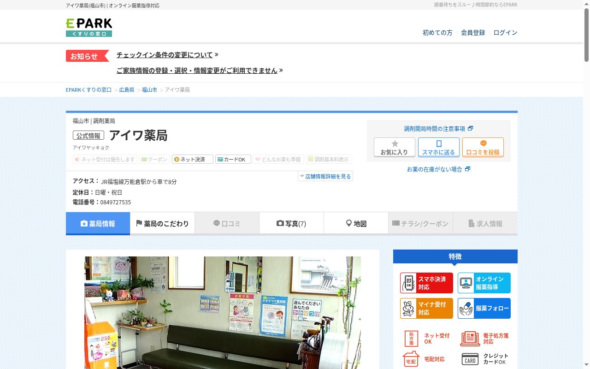Click the 調剤基本料表示 tag

[329, 159]
